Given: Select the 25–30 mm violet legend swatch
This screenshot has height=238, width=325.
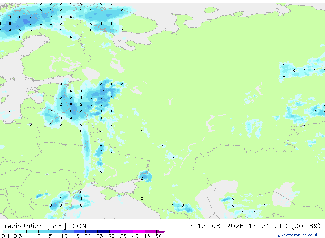Looking at the screenshot, I should click(x=103, y=232).
